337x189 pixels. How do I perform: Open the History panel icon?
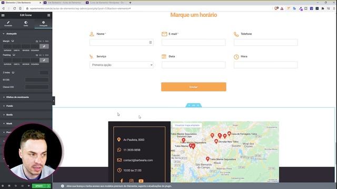tap(16, 186)
